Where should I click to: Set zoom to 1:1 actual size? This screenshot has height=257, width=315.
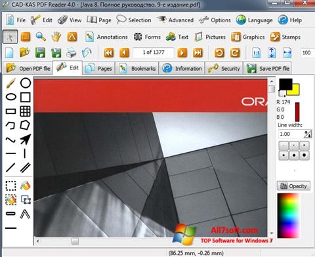(x=256, y=52)
